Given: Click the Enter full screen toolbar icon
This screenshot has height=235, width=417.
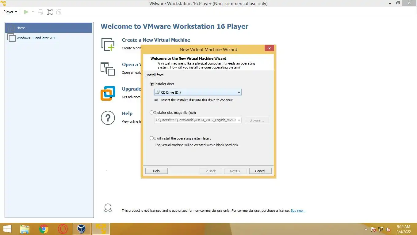Looking at the screenshot, I should (50, 12).
